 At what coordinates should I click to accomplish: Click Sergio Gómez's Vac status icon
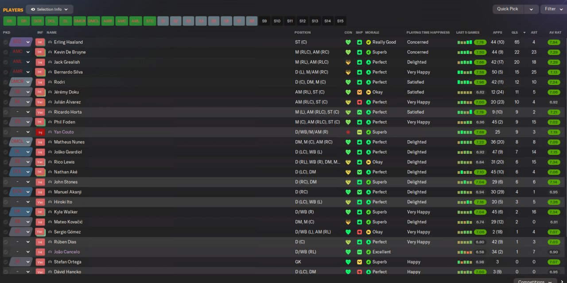(40, 232)
